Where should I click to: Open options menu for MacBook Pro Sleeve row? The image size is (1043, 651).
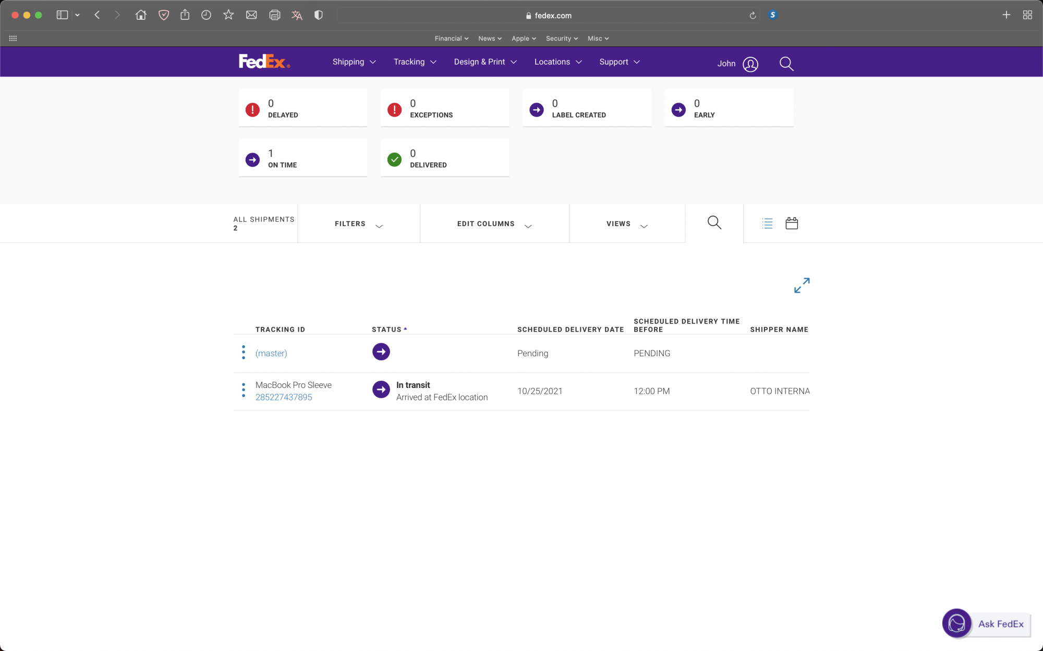pyautogui.click(x=244, y=390)
